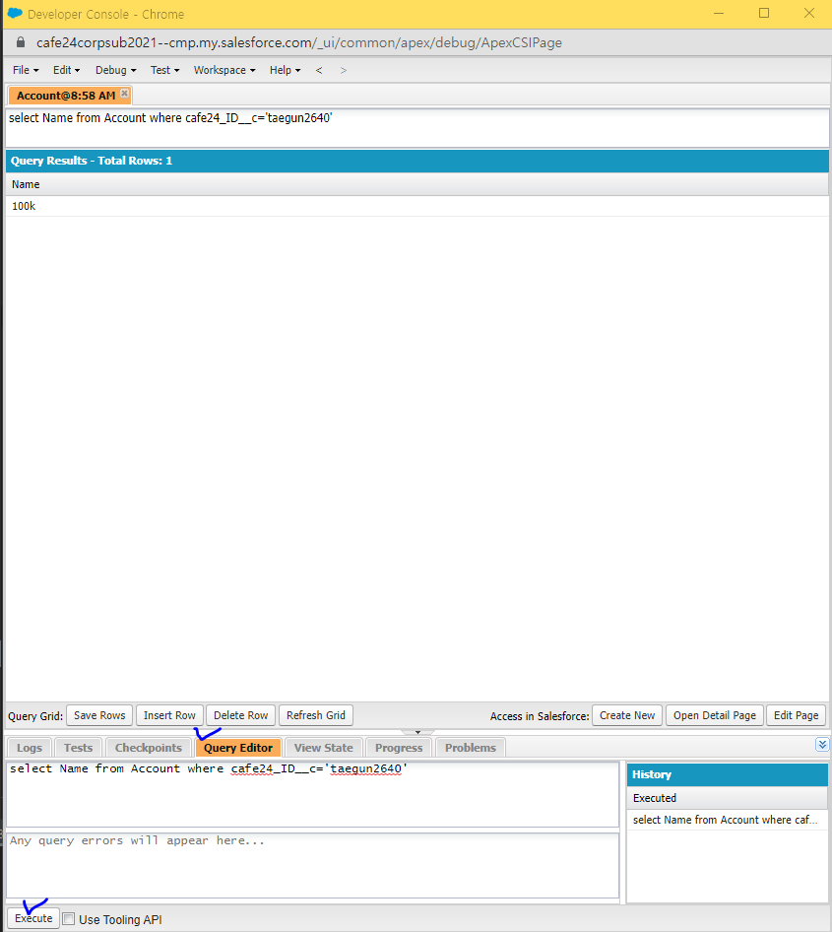The image size is (832, 932).
Task: Click the Edit Page button
Action: coord(796,715)
